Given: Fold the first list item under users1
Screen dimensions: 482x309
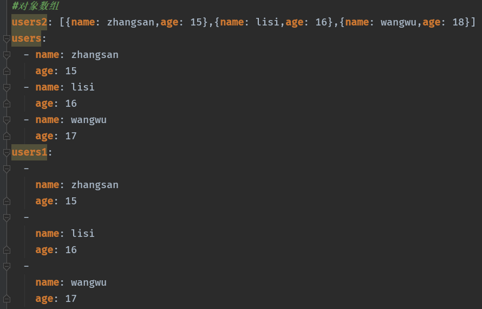Looking at the screenshot, I should click(6, 169).
